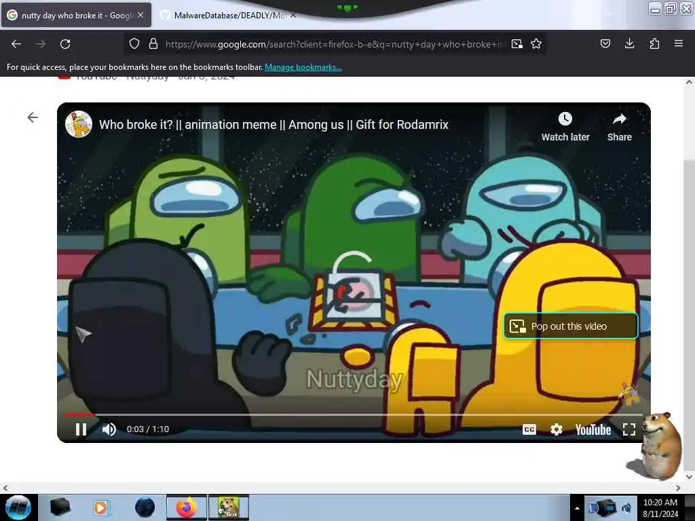Add video to Watch later
The height and width of the screenshot is (521, 695).
pos(565,127)
